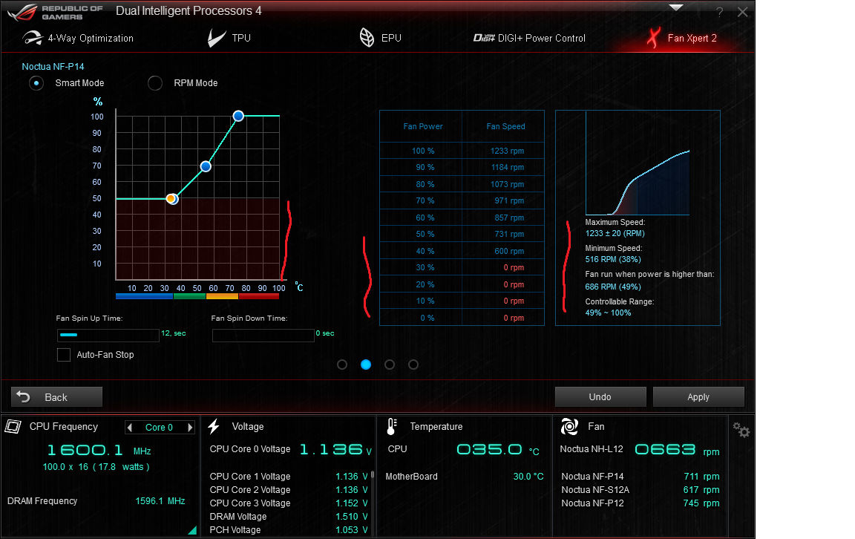This screenshot has width=855, height=539.
Task: Click the Undo button
Action: tap(600, 396)
